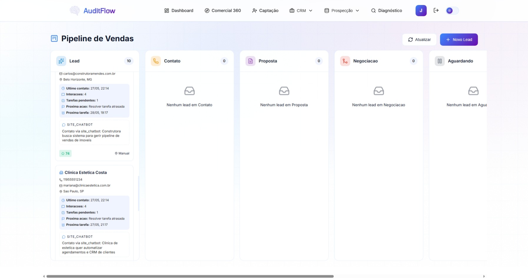
Task: Click the Sao Paulo, SP location
Action: [x=74, y=191]
